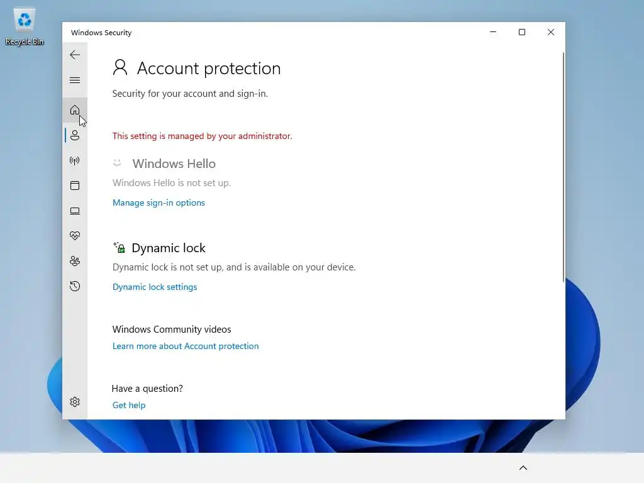Go back using the back arrow

[x=75, y=55]
